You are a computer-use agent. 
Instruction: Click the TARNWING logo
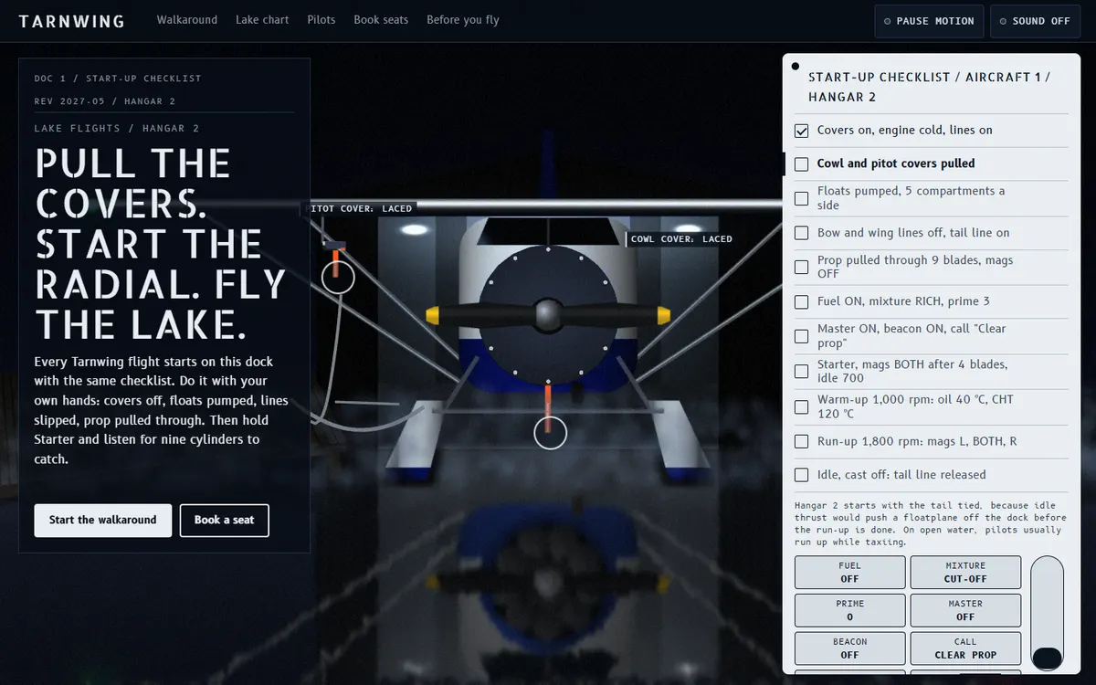pos(72,20)
